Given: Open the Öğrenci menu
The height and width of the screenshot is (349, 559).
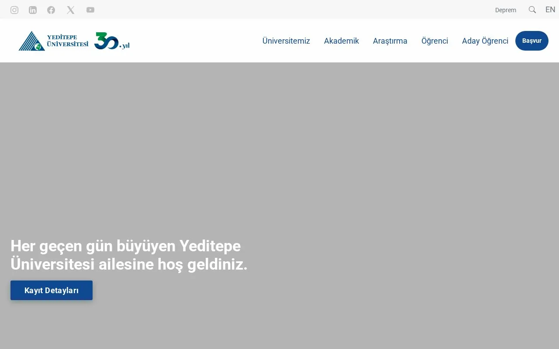Looking at the screenshot, I should (x=435, y=41).
